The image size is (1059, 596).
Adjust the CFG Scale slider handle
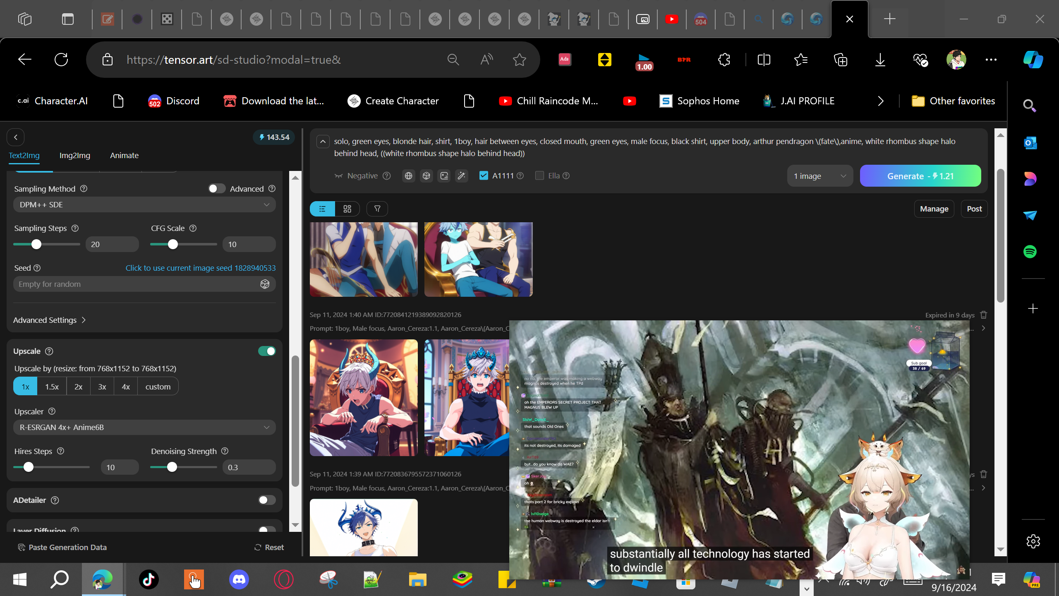click(x=173, y=244)
